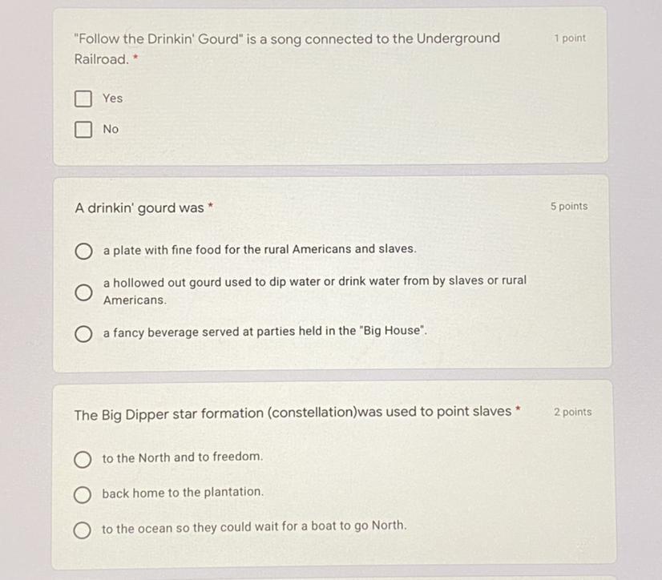Select radio for hollowed out gourd option
Screen dimensions: 662x580
click(x=83, y=292)
